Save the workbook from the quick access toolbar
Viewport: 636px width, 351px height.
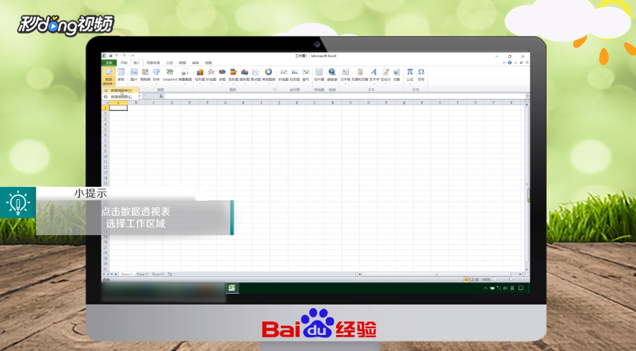[110, 56]
